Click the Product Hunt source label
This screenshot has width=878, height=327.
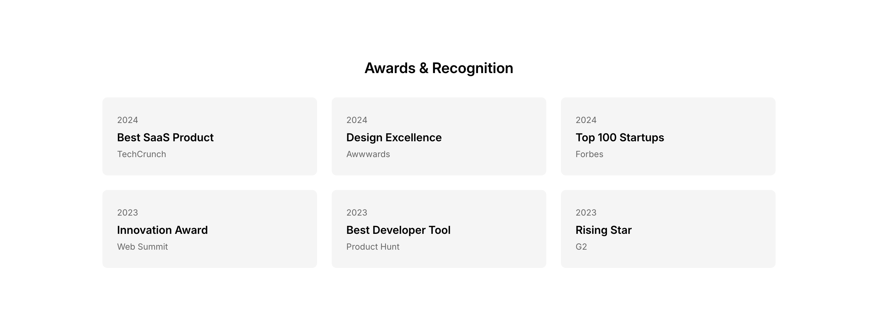373,247
